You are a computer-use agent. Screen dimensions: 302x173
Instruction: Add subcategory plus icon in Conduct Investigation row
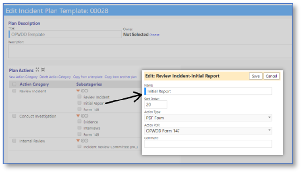tap(83, 116)
